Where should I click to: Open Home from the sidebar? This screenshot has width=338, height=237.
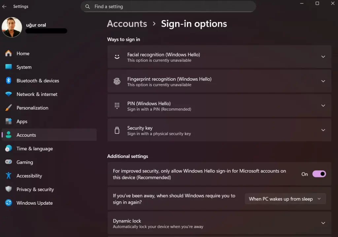tap(23, 53)
